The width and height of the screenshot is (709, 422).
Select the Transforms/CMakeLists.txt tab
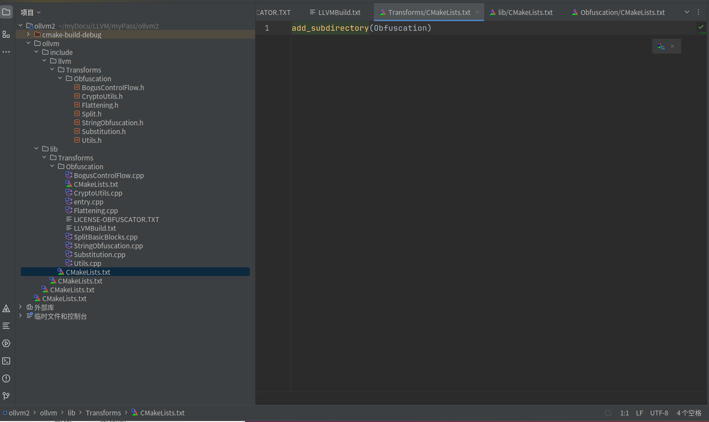(429, 12)
